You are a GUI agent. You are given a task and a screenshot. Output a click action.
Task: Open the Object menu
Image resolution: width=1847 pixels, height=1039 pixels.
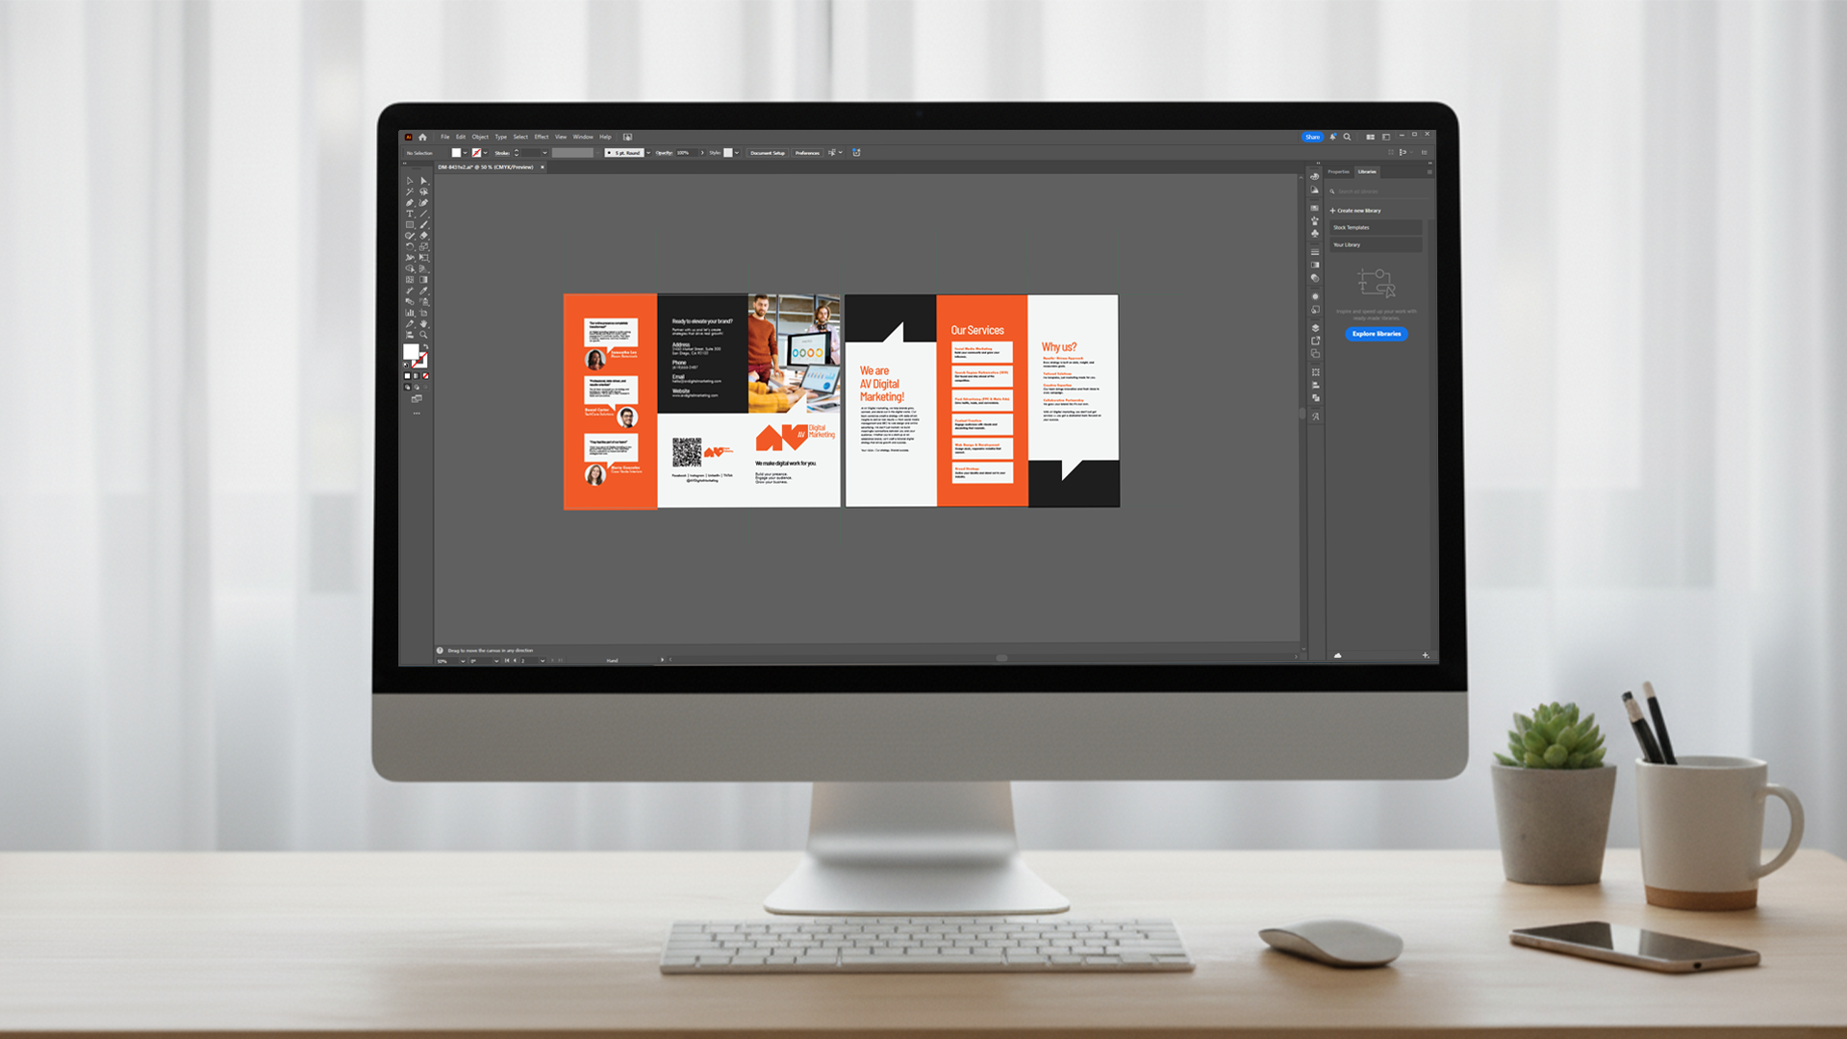click(x=480, y=137)
